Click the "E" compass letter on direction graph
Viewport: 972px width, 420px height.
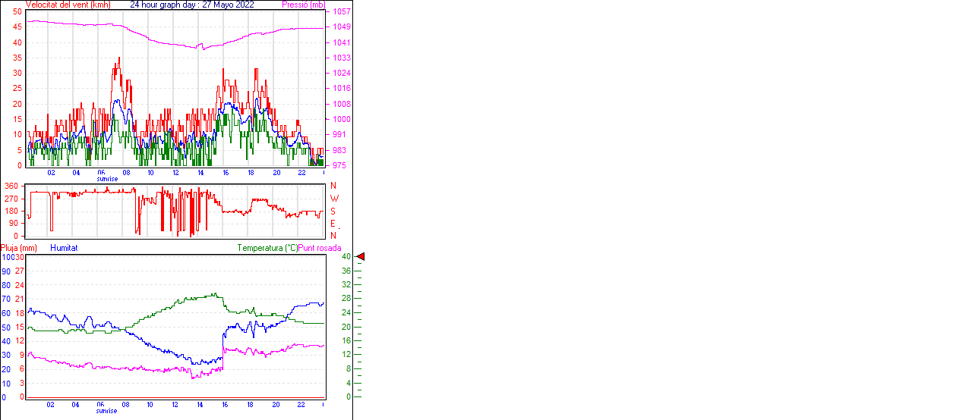tap(333, 224)
